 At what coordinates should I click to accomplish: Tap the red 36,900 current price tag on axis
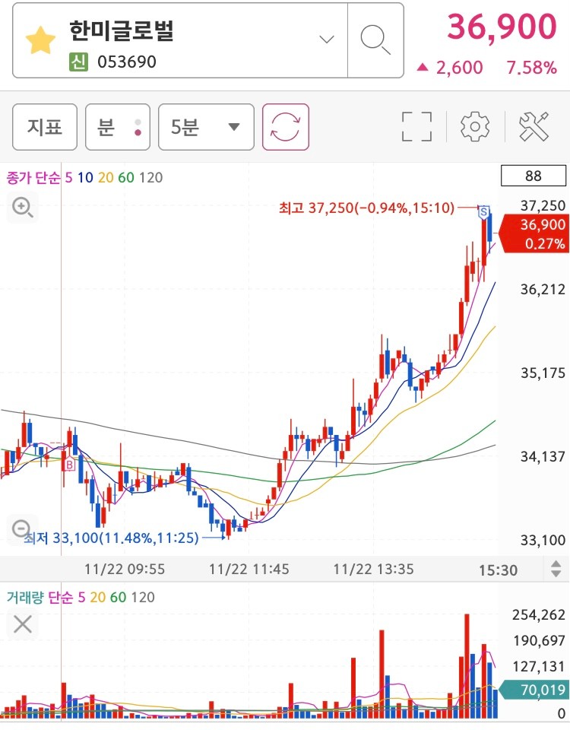pos(535,233)
